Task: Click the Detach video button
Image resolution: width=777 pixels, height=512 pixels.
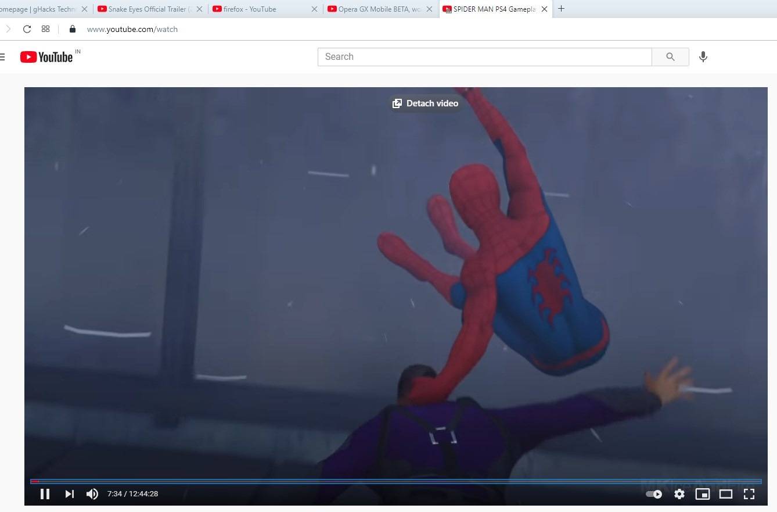Action: click(x=426, y=103)
